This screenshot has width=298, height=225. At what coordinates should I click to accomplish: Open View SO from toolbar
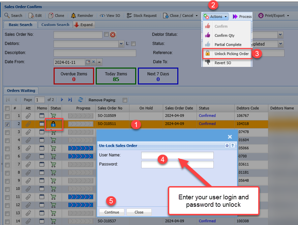(x=110, y=16)
